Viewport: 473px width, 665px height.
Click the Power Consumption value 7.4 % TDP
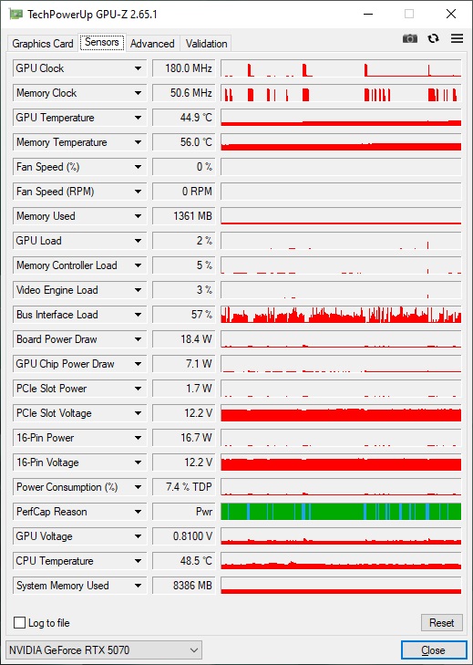[183, 486]
